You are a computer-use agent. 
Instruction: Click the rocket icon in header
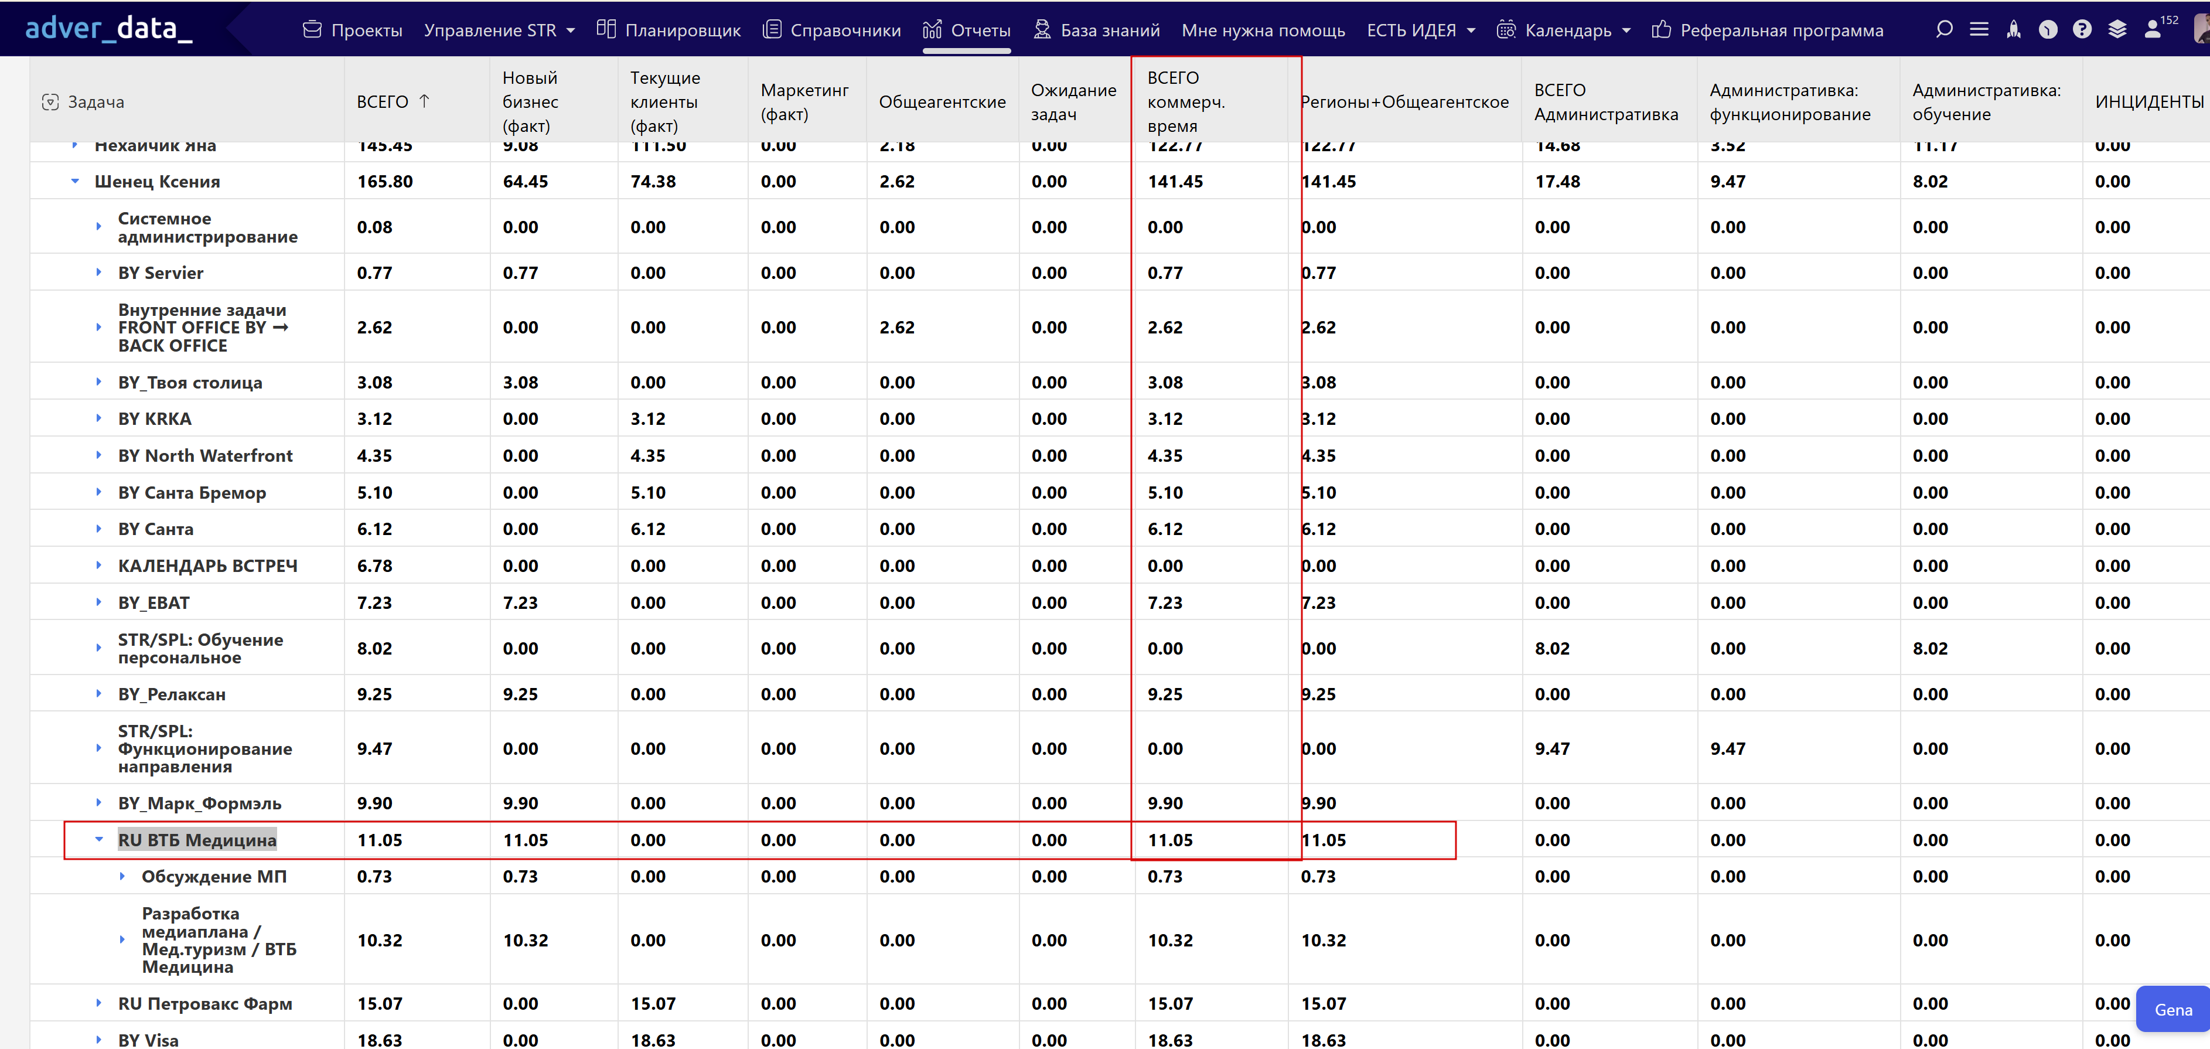(2014, 29)
